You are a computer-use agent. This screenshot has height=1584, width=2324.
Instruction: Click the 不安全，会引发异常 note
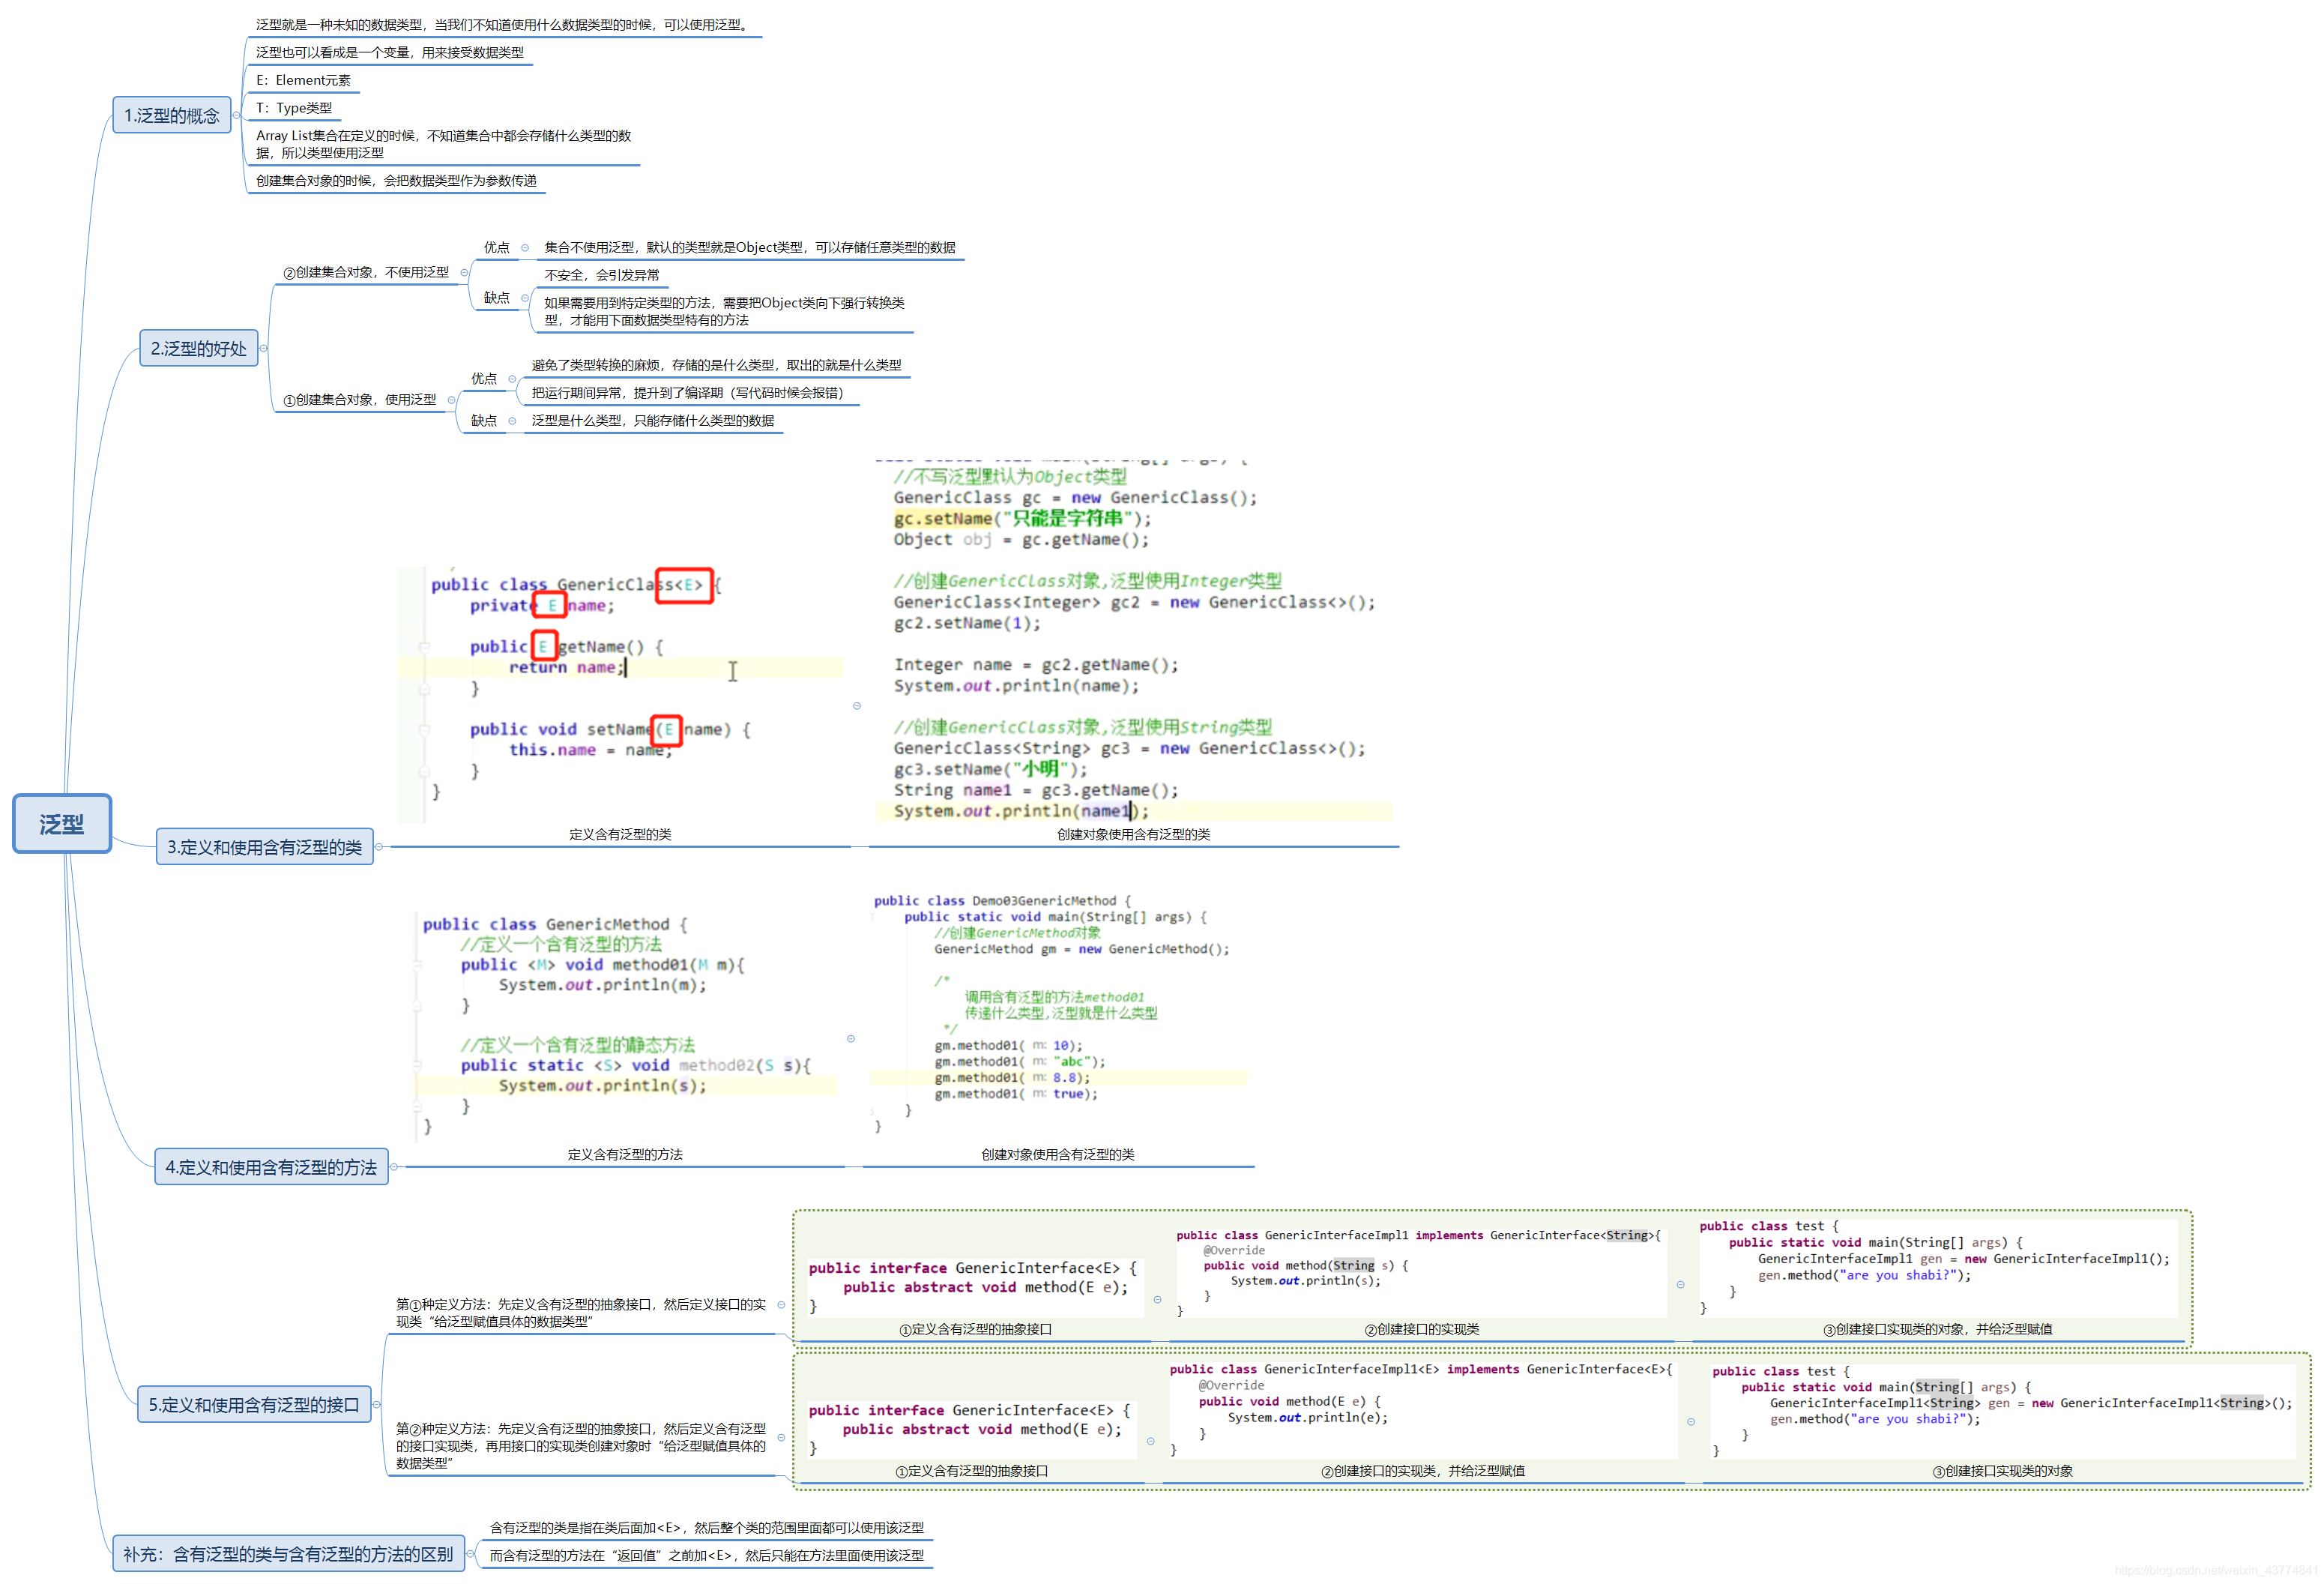tap(602, 274)
